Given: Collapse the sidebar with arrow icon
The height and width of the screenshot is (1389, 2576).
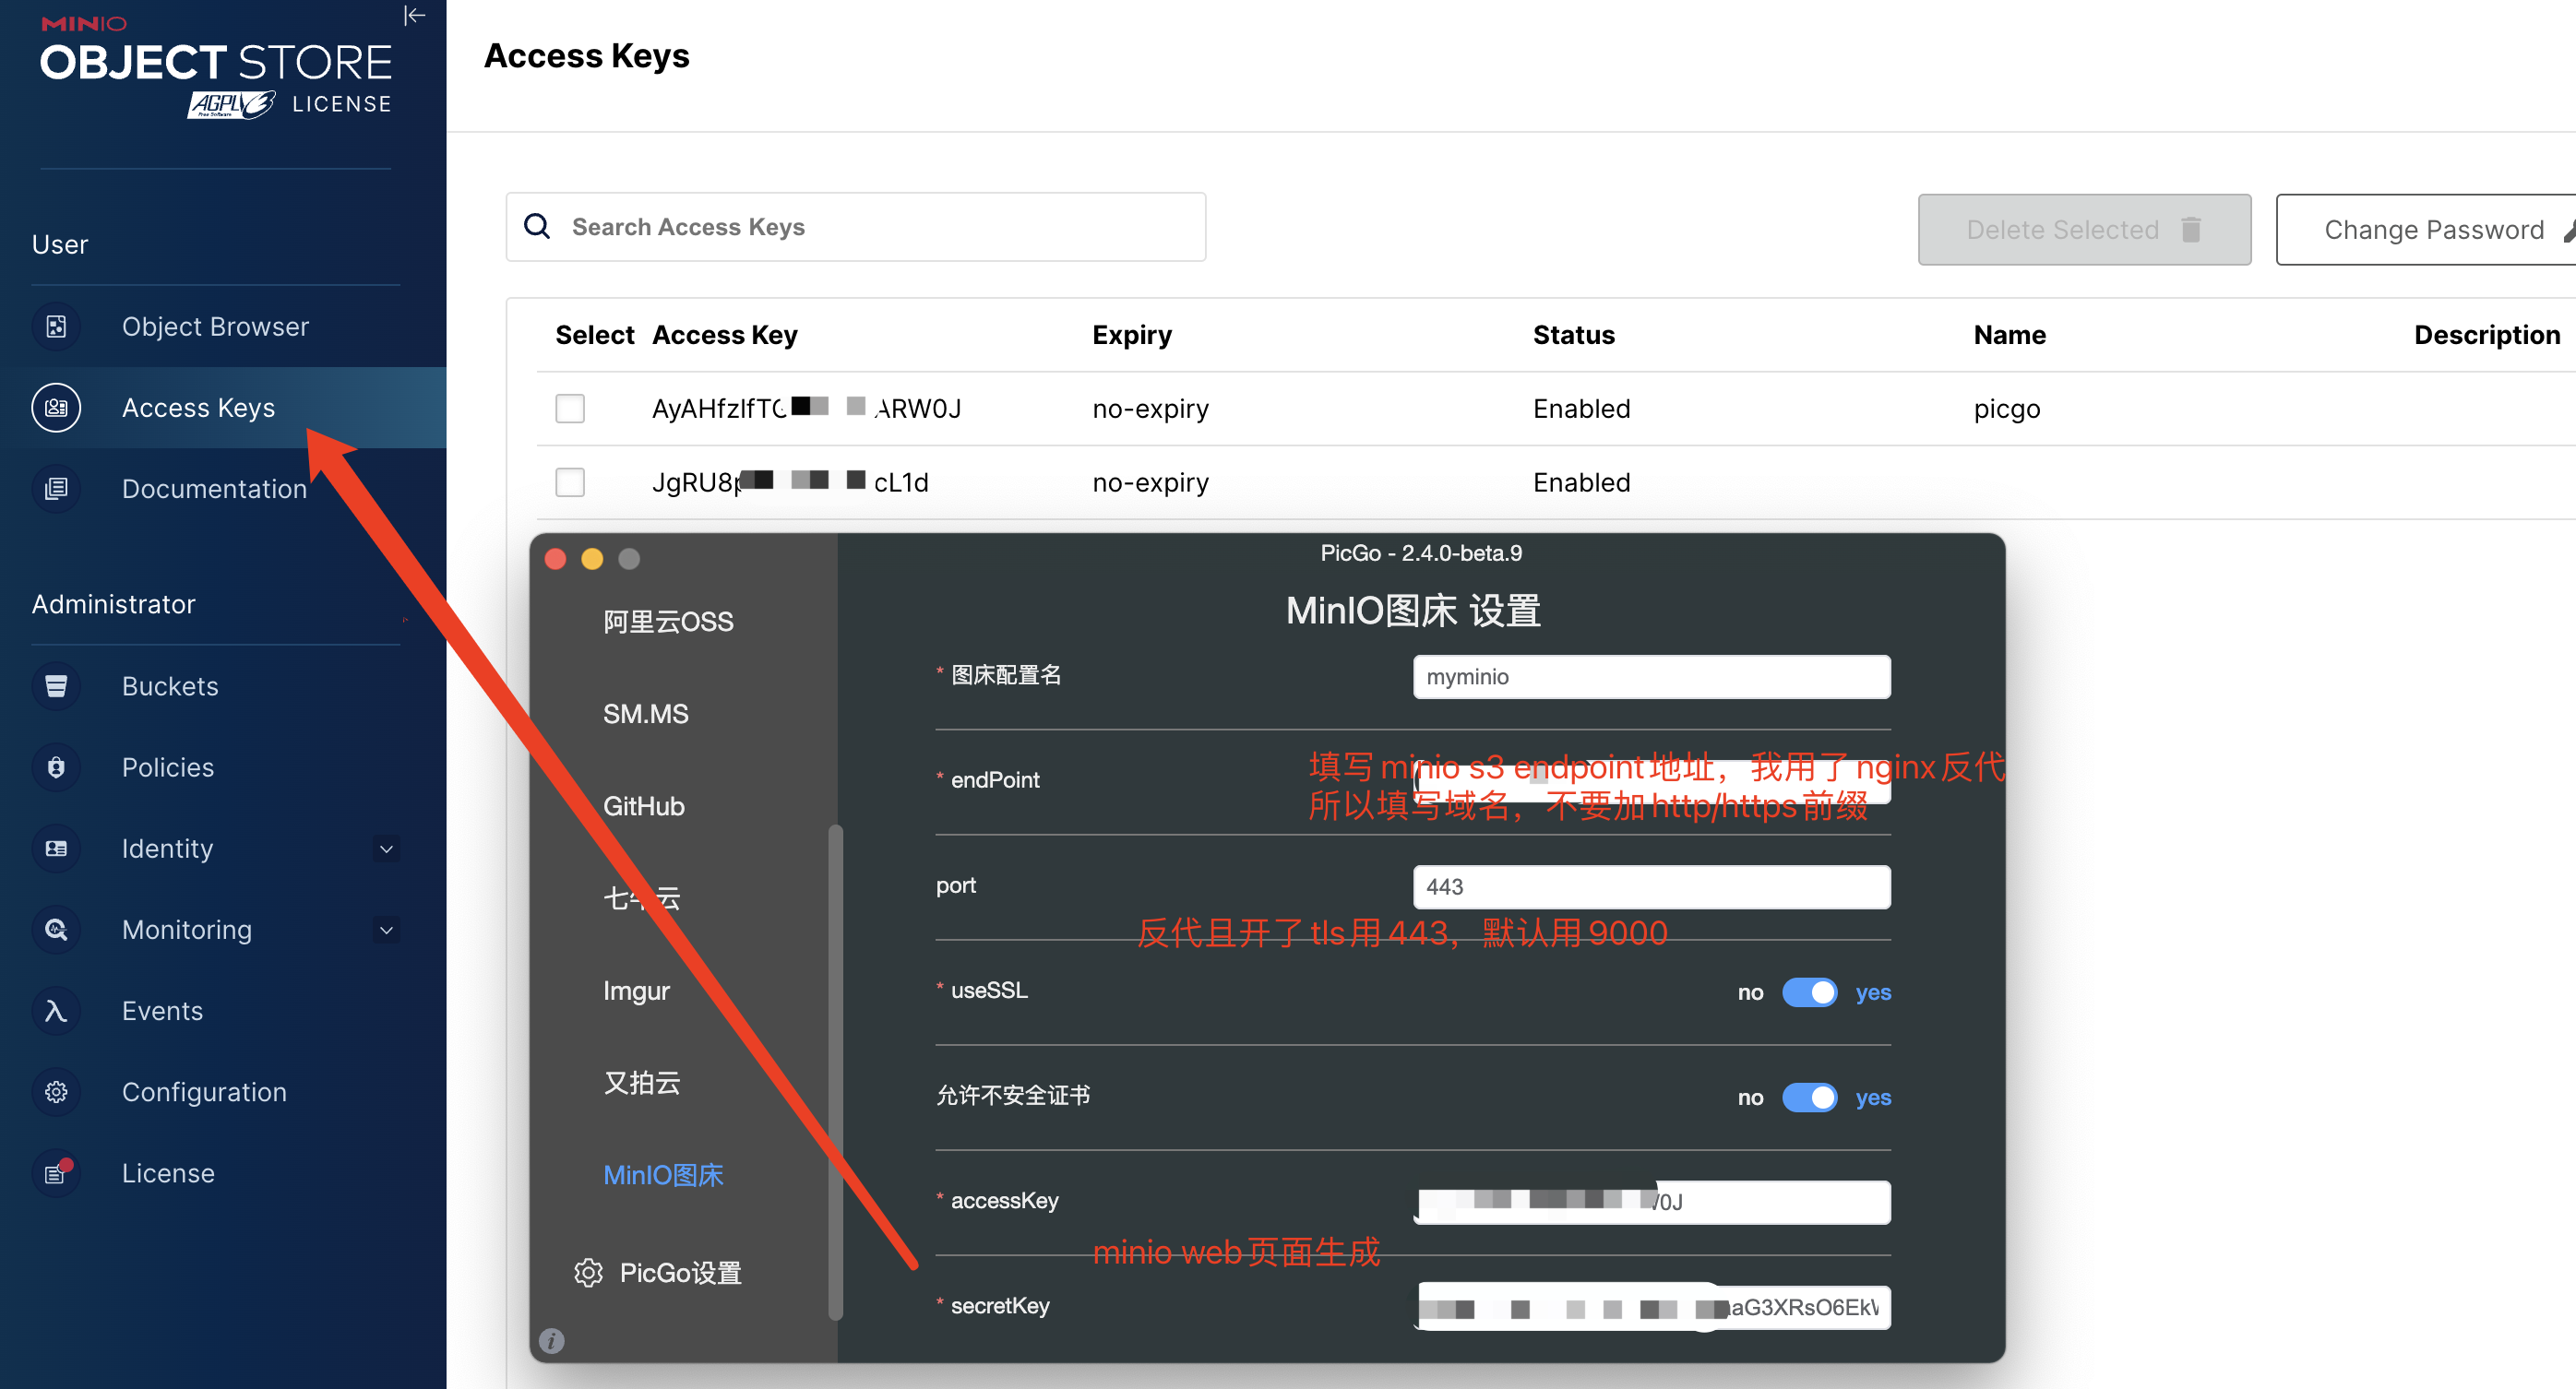Looking at the screenshot, I should click(414, 15).
